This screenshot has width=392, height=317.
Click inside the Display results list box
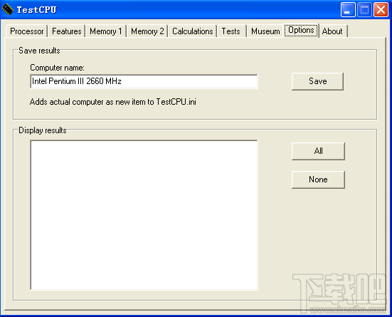[x=144, y=215]
